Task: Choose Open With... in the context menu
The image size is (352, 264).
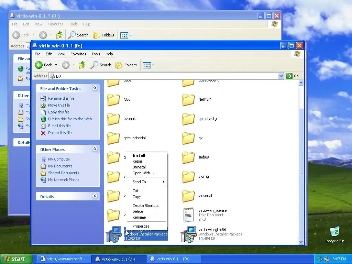Action: pyautogui.click(x=146, y=173)
